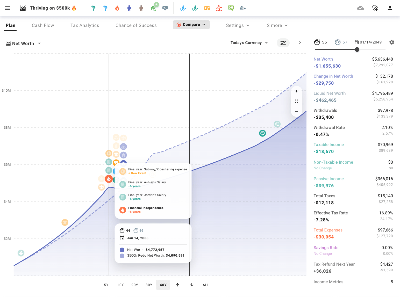Click the Liquid Net Worth metric
This screenshot has width=400, height=297.
[x=330, y=93]
